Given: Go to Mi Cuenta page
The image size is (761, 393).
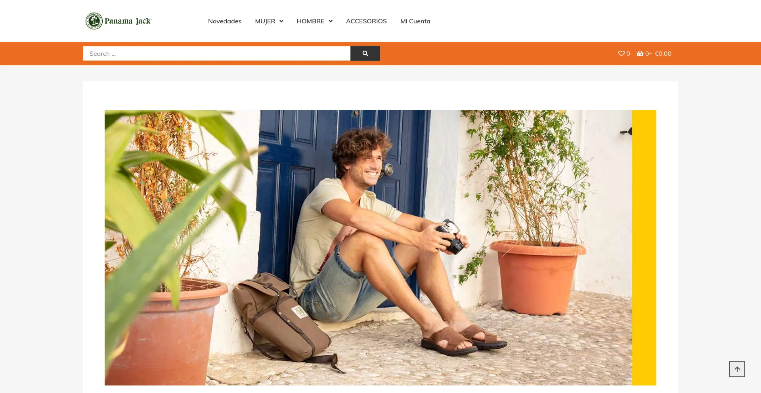Looking at the screenshot, I should click(415, 21).
